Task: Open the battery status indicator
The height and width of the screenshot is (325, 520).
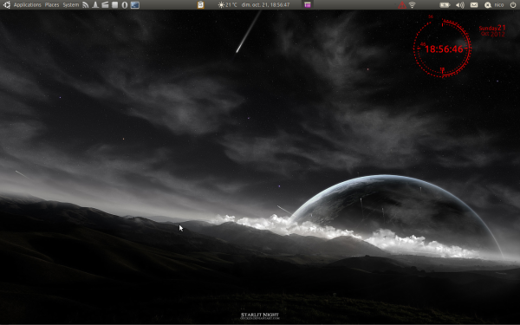Action: pos(445,4)
